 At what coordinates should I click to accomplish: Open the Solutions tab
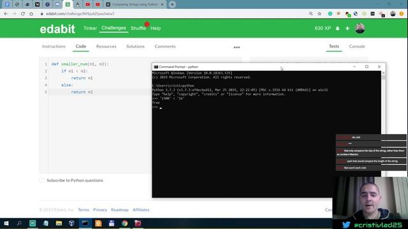(135, 46)
